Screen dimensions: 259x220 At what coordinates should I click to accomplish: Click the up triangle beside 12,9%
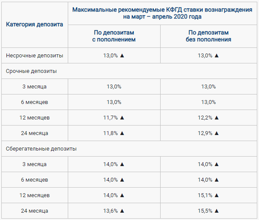(x=217, y=133)
